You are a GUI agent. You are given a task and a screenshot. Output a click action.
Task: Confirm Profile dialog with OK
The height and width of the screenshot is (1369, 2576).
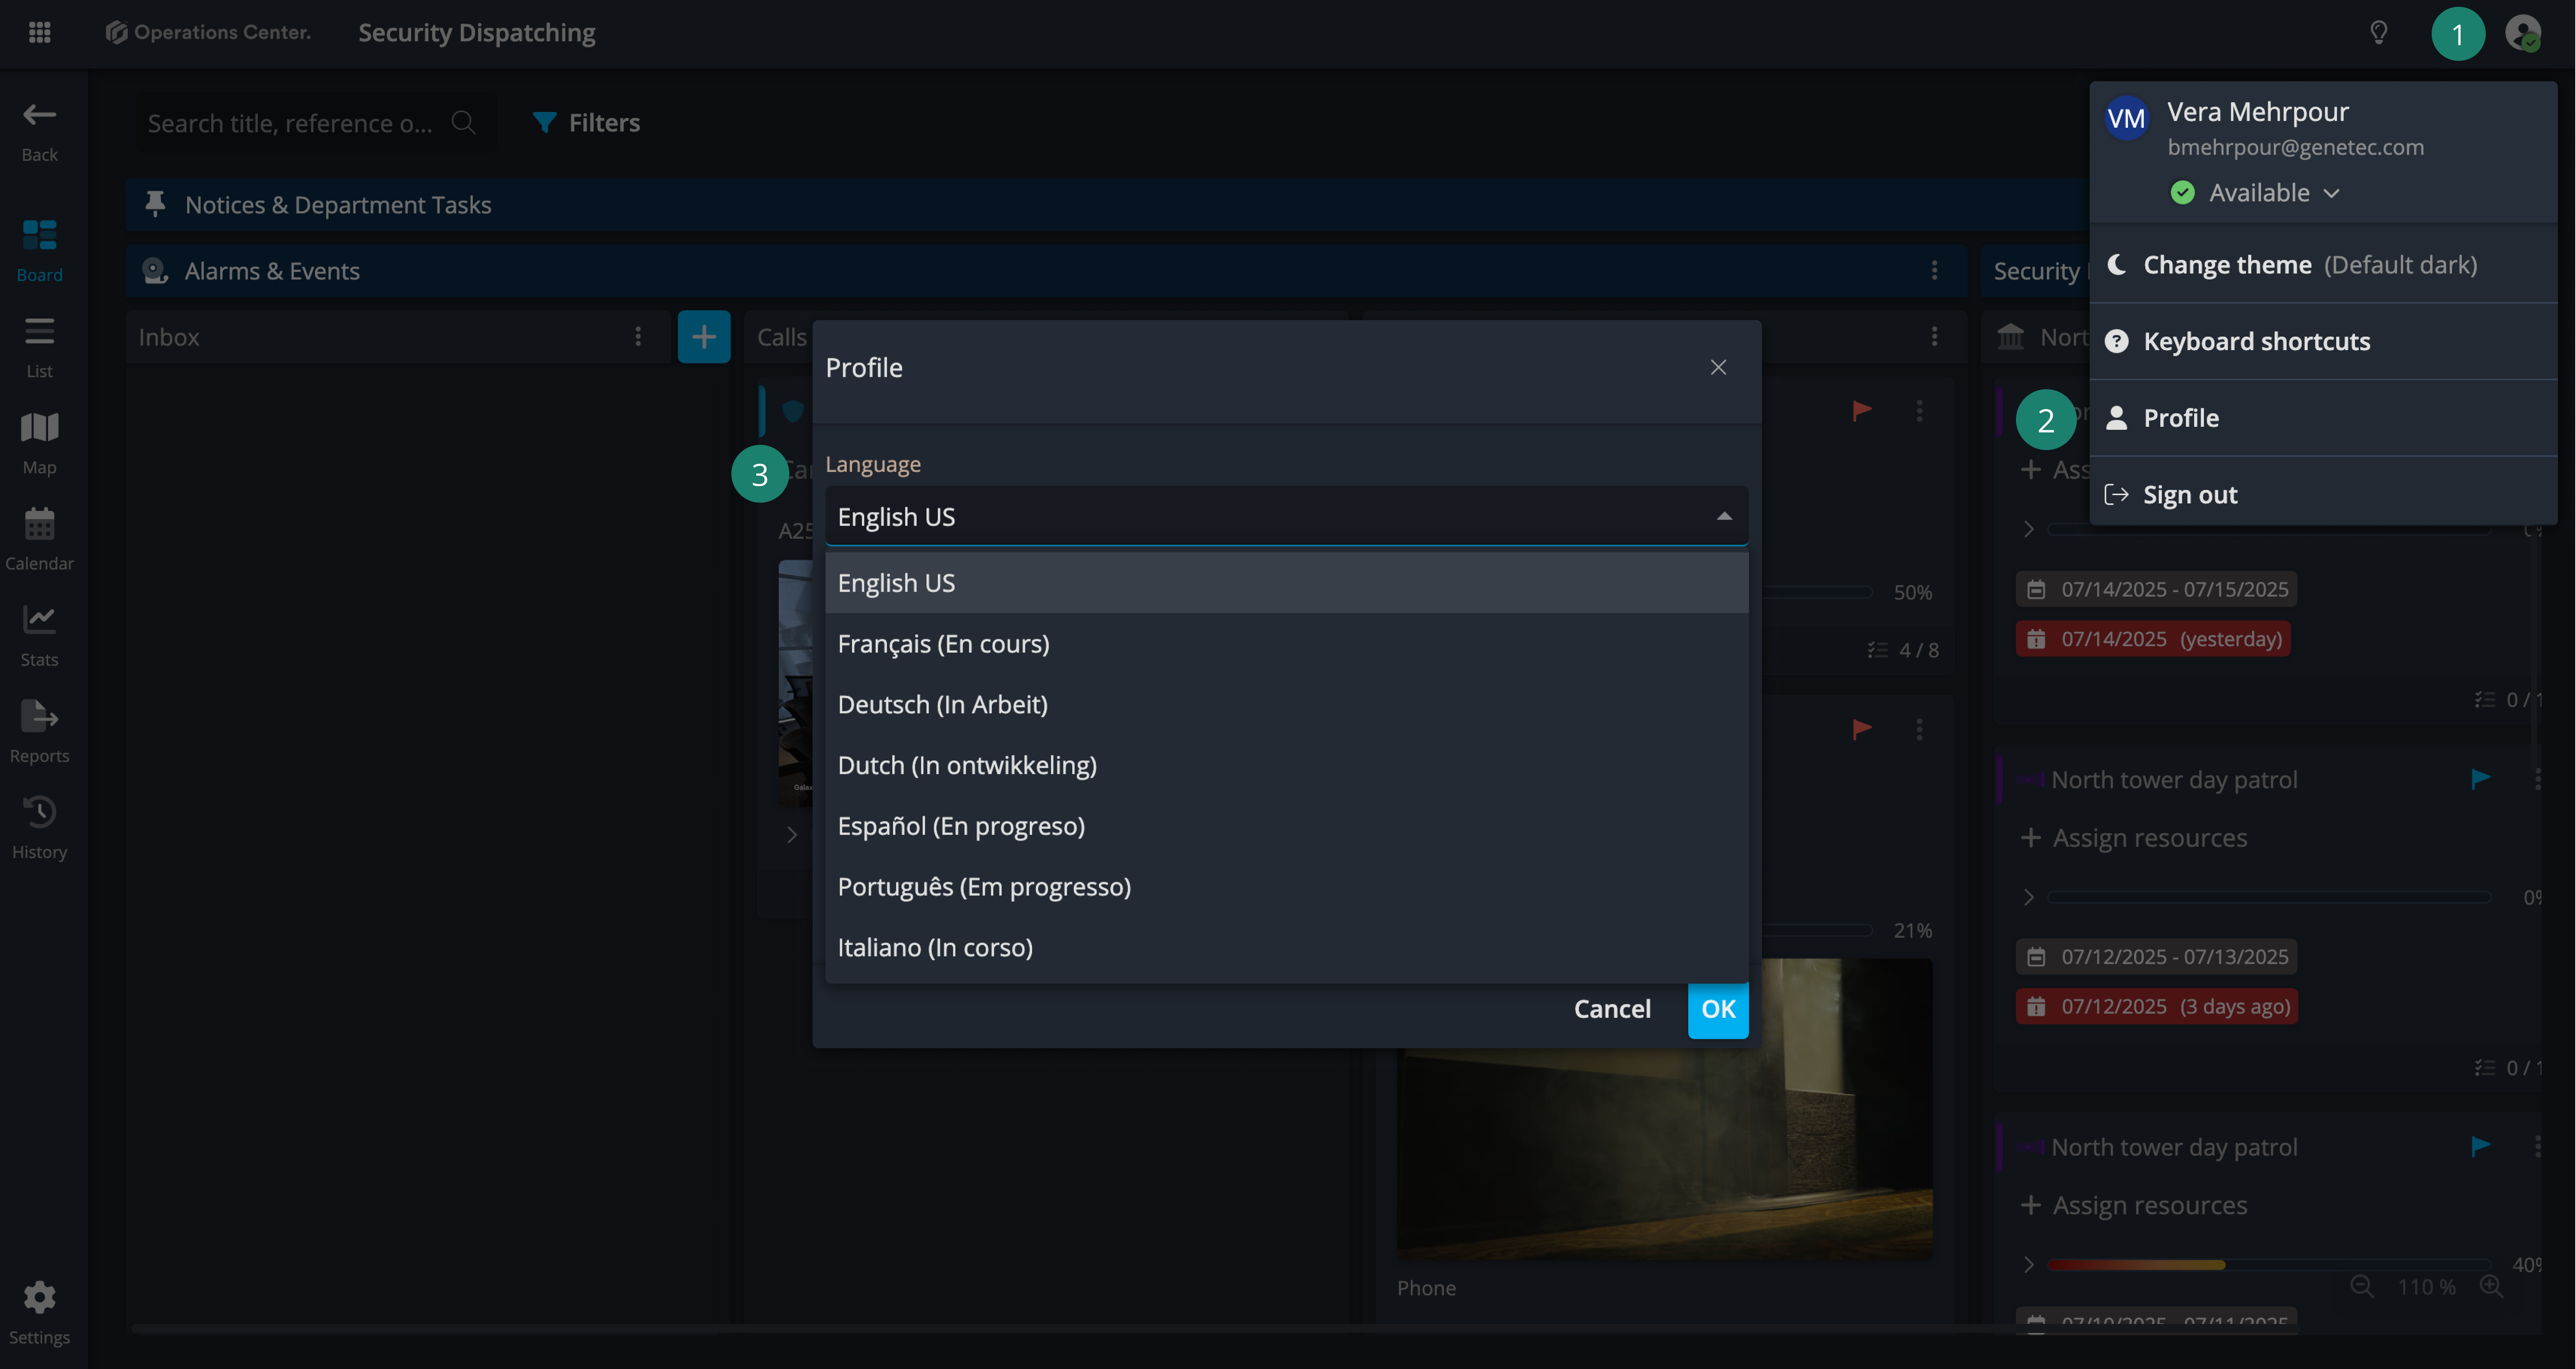tap(1718, 1009)
